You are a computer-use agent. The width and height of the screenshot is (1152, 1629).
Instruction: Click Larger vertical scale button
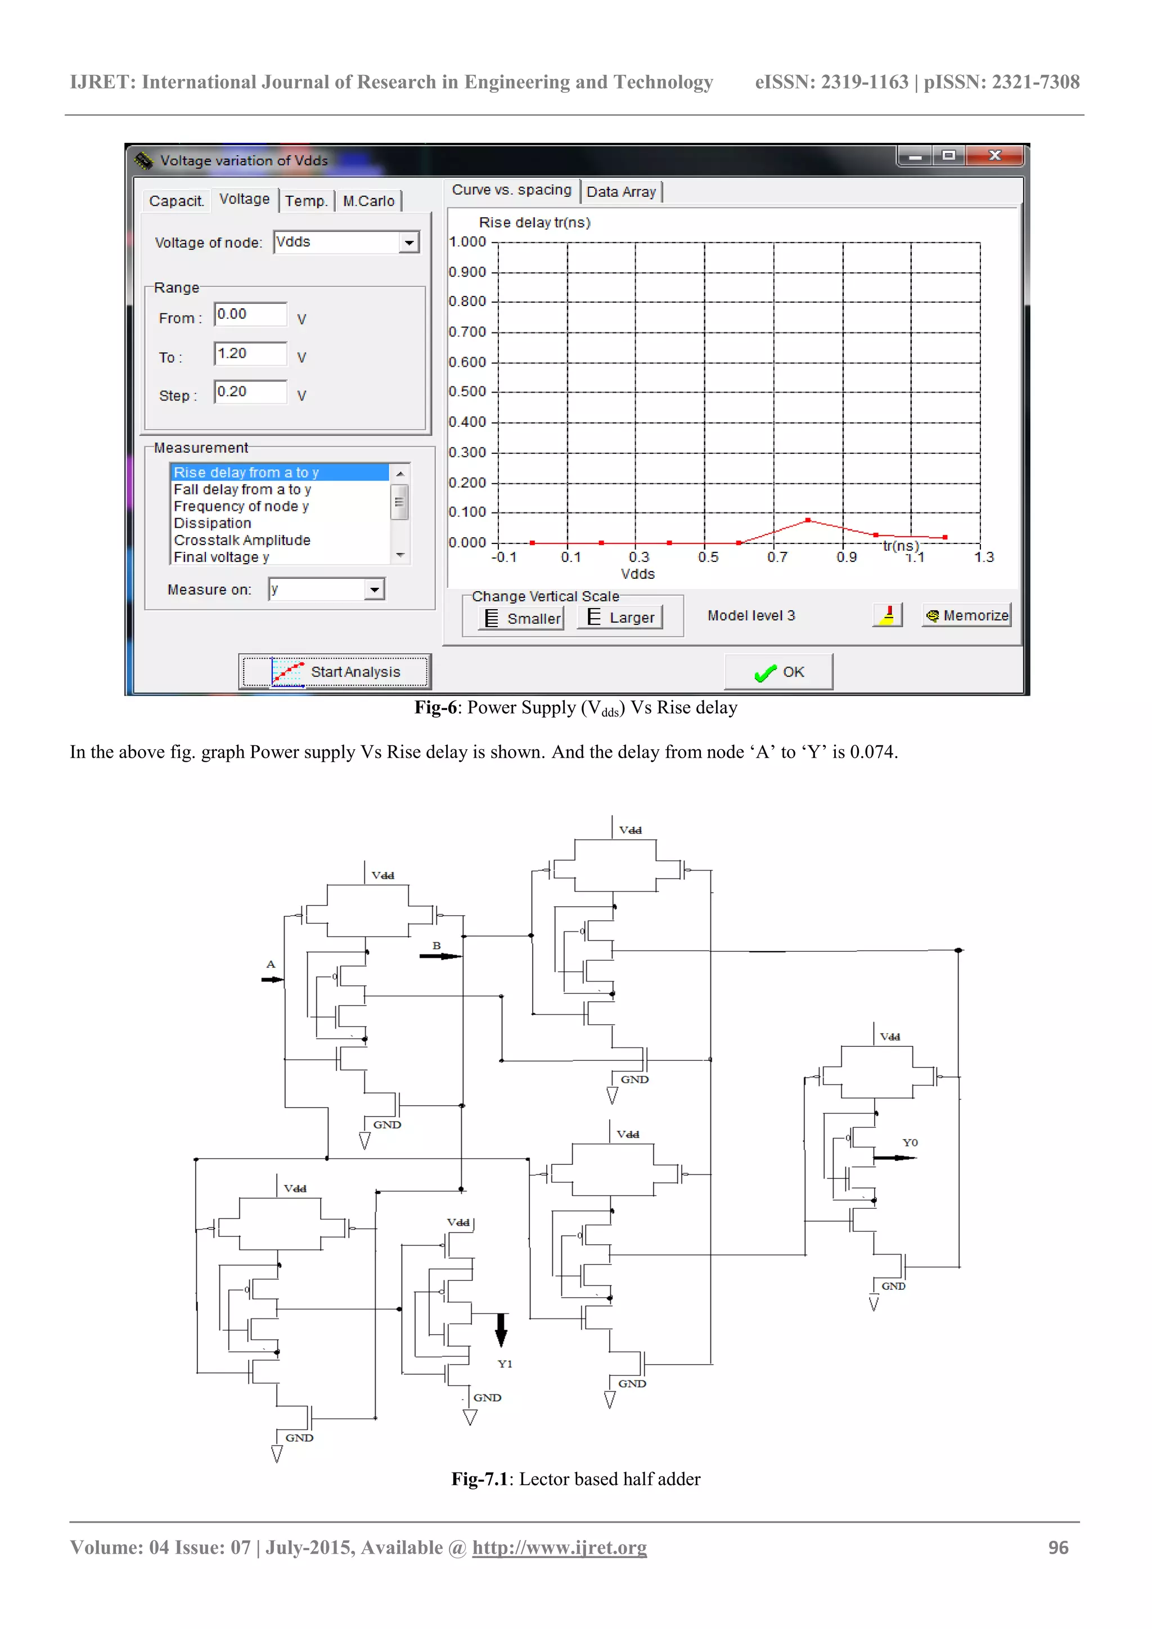coord(620,617)
